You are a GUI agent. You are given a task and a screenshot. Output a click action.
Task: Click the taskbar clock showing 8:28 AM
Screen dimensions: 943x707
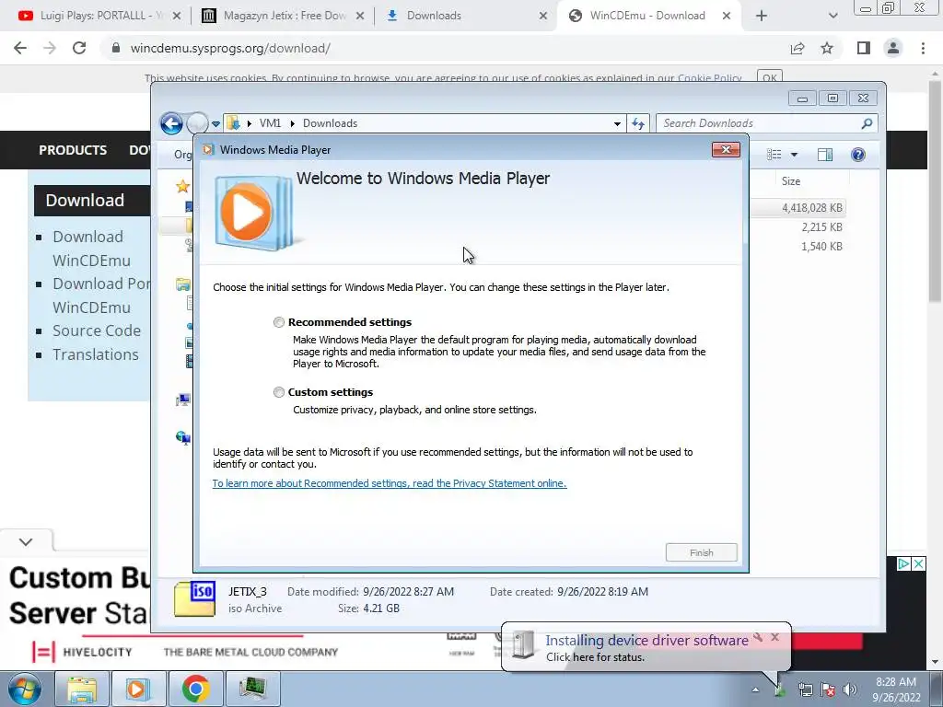point(896,690)
